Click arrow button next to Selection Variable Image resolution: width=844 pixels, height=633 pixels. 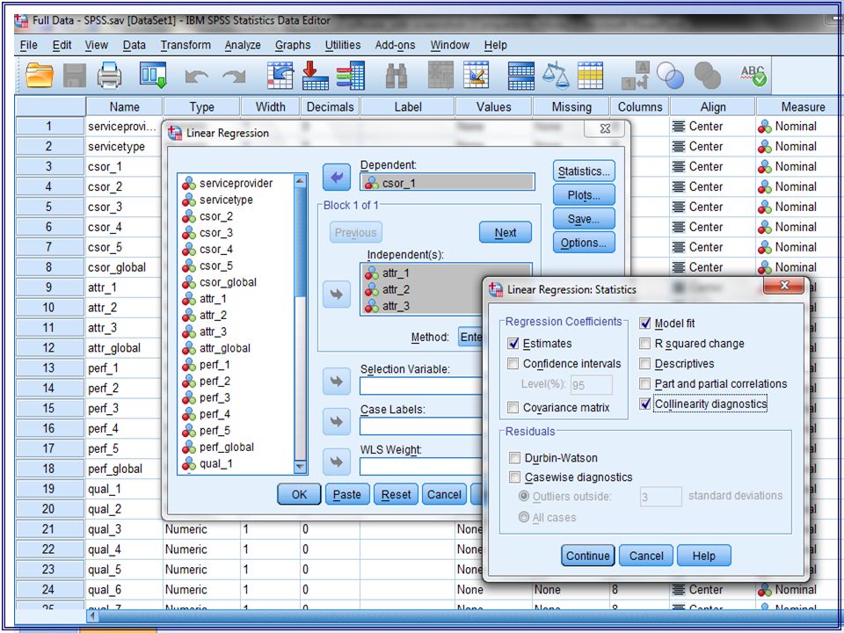(337, 381)
